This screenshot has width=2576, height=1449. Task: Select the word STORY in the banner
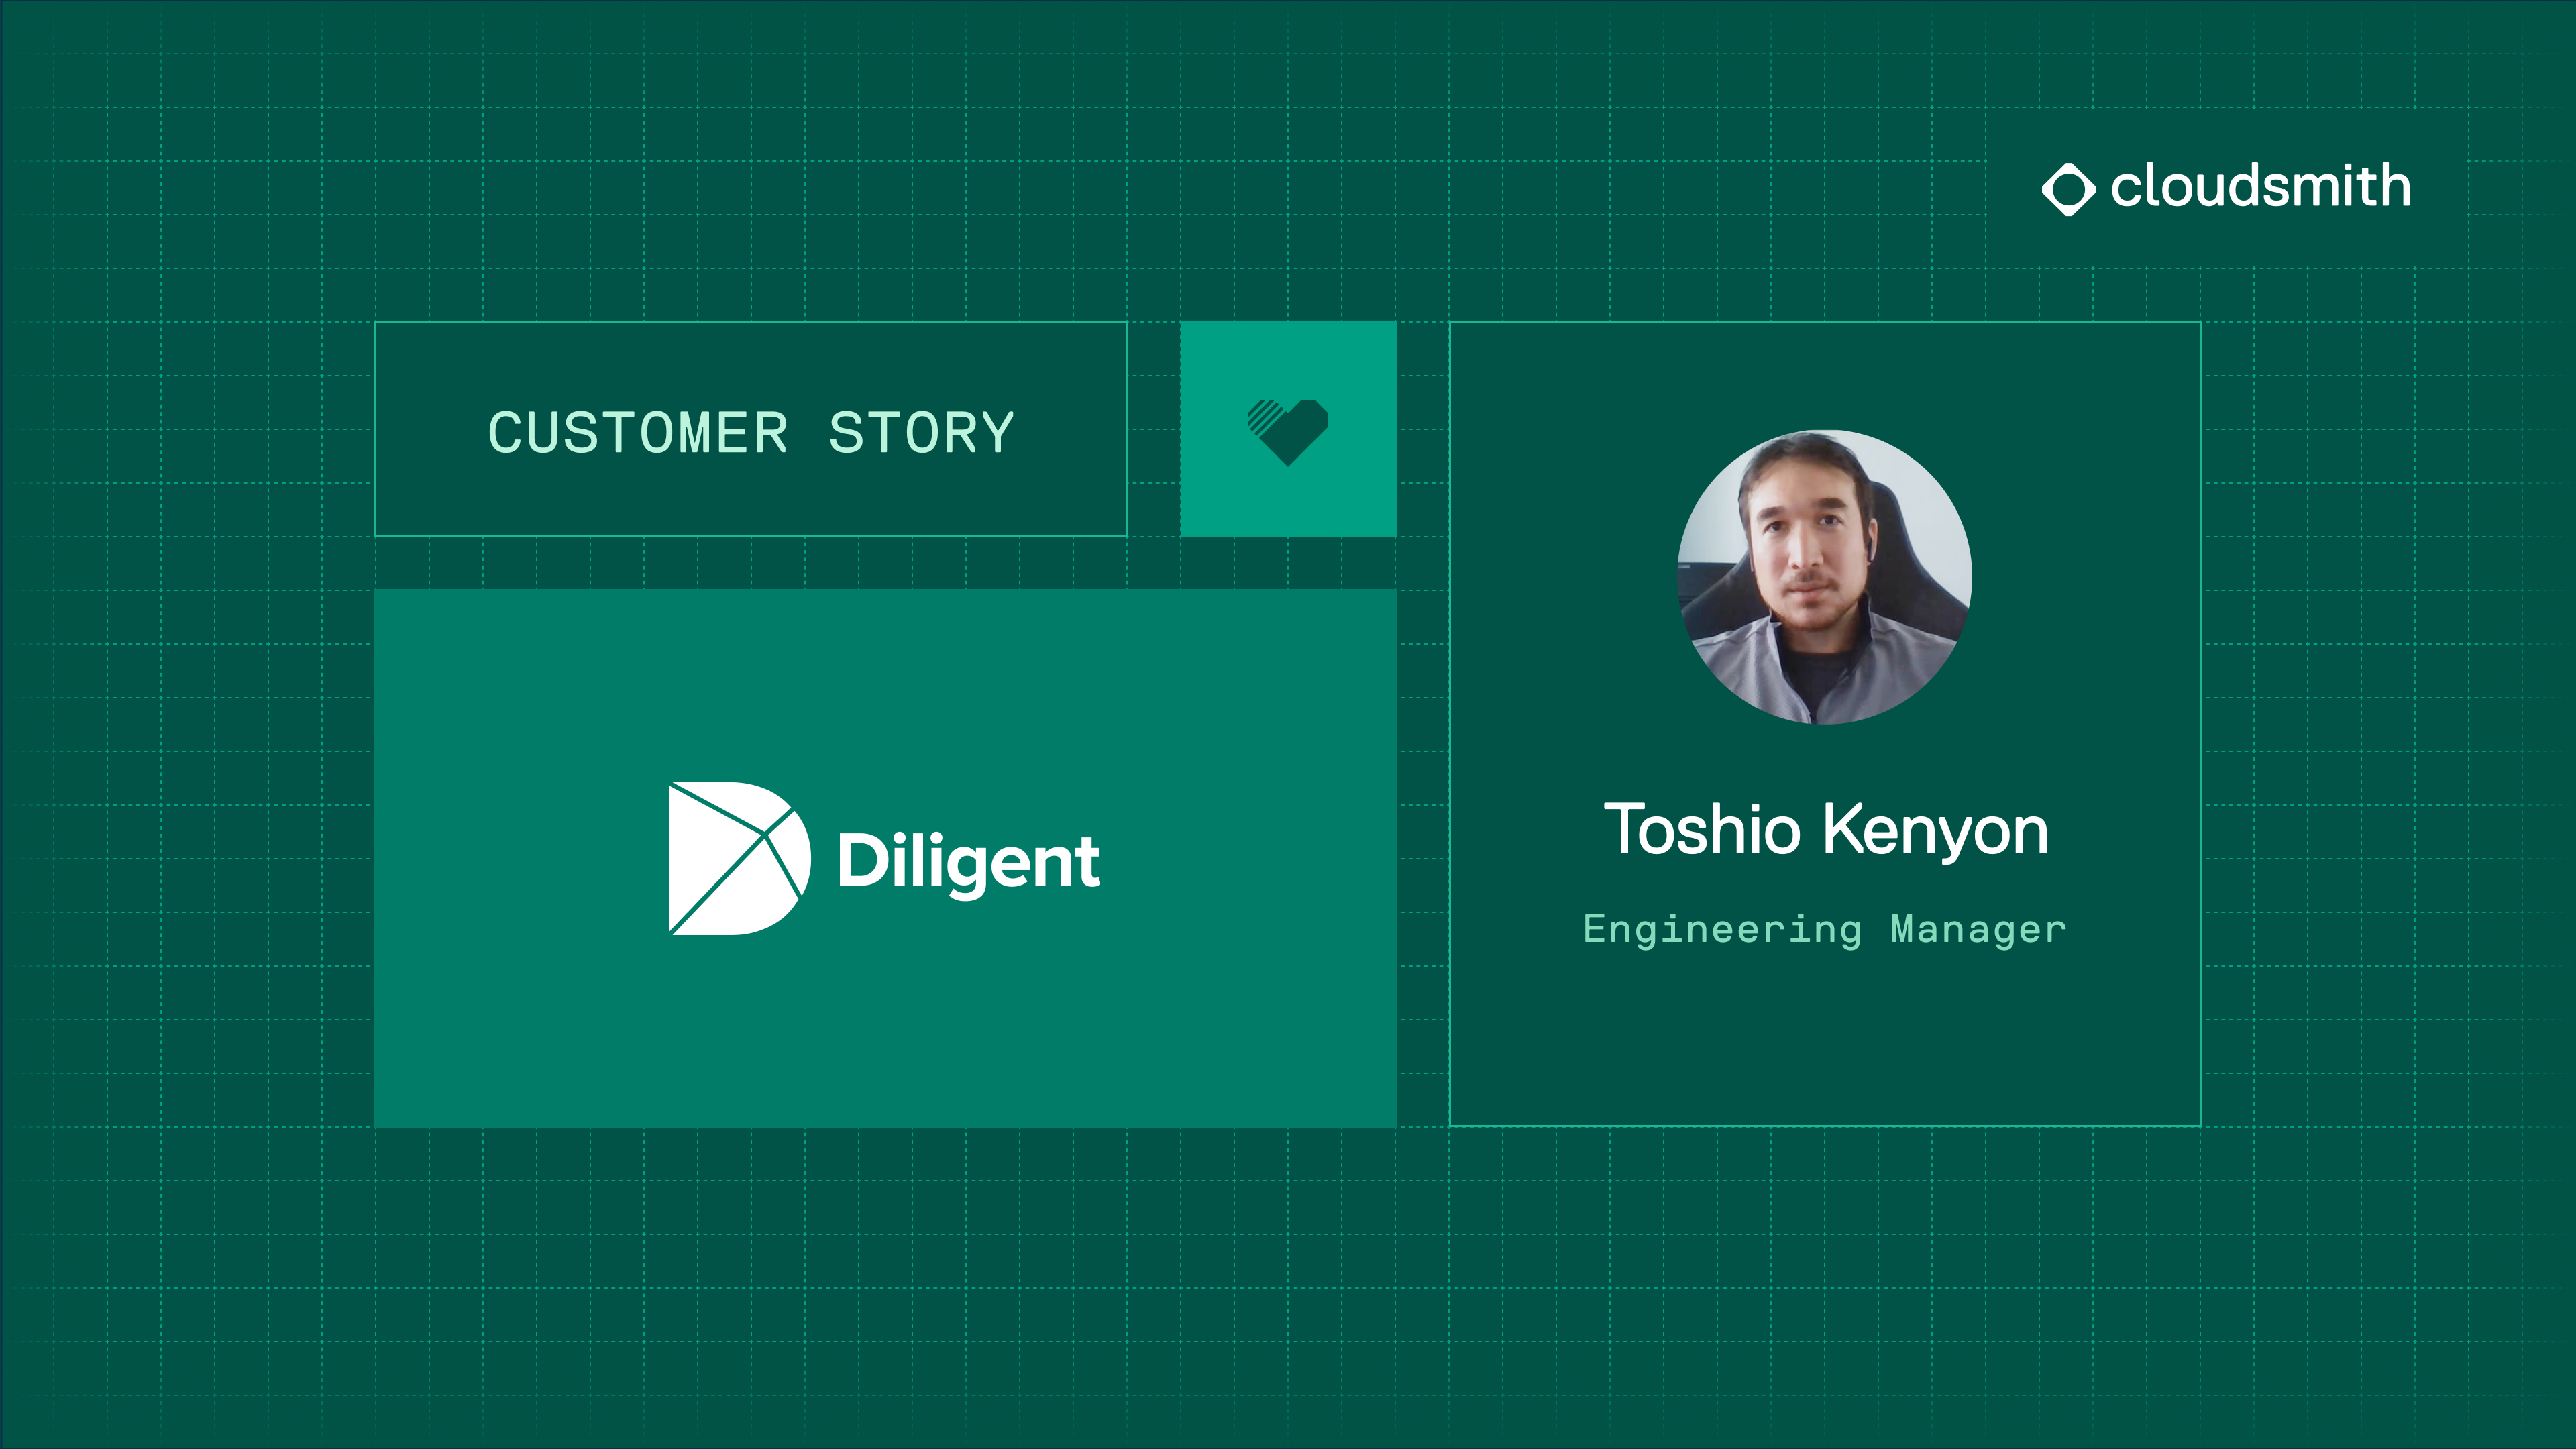point(921,433)
